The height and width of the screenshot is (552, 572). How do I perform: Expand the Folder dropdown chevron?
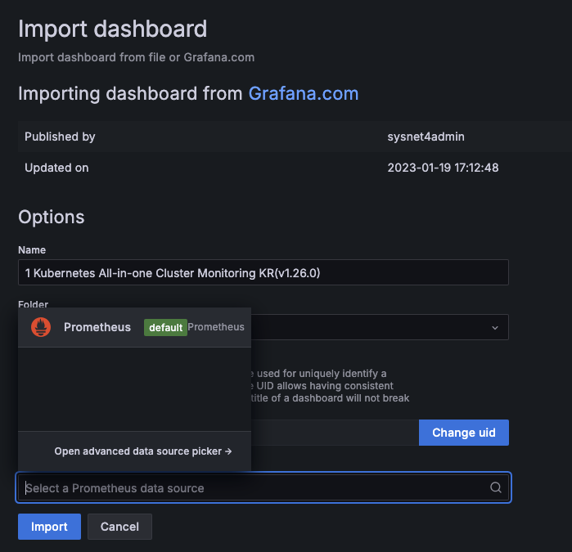pos(494,327)
